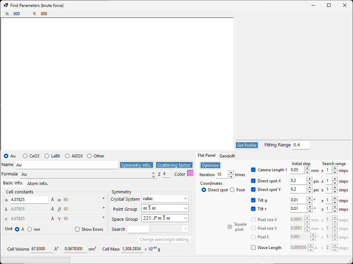Uncheck the Direct spot X checkbox

(x=253, y=181)
